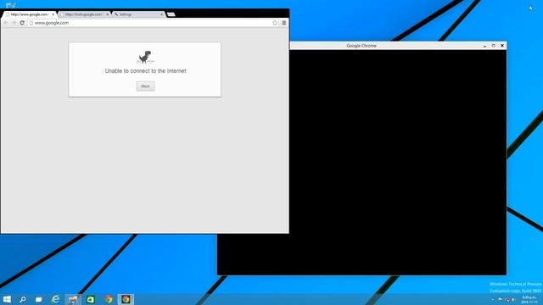Image resolution: width=543 pixels, height=305 pixels.
Task: Open the Chrome hamburger menu
Action: pyautogui.click(x=284, y=23)
